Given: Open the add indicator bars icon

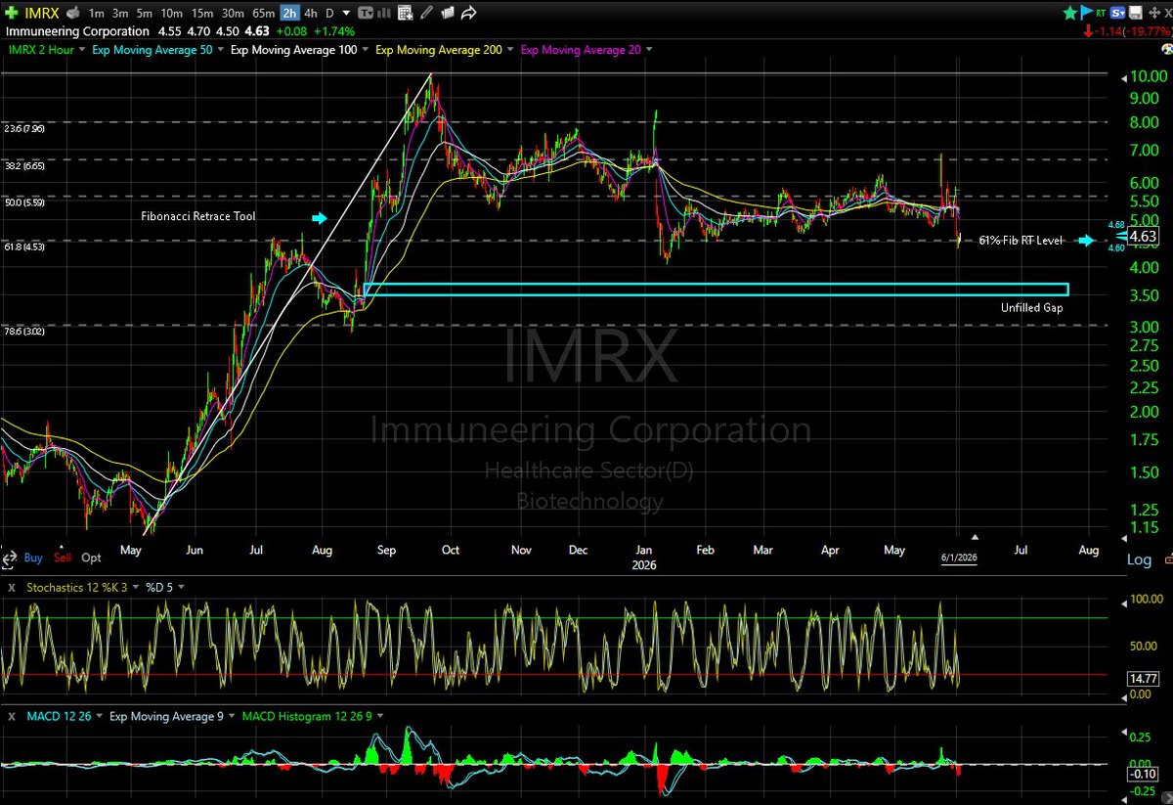Looking at the screenshot, I should pos(383,14).
